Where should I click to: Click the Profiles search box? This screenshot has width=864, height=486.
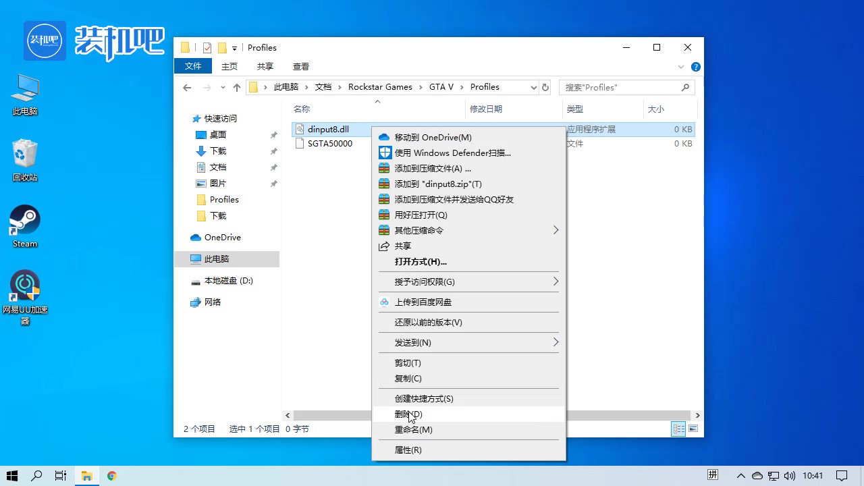coord(620,87)
